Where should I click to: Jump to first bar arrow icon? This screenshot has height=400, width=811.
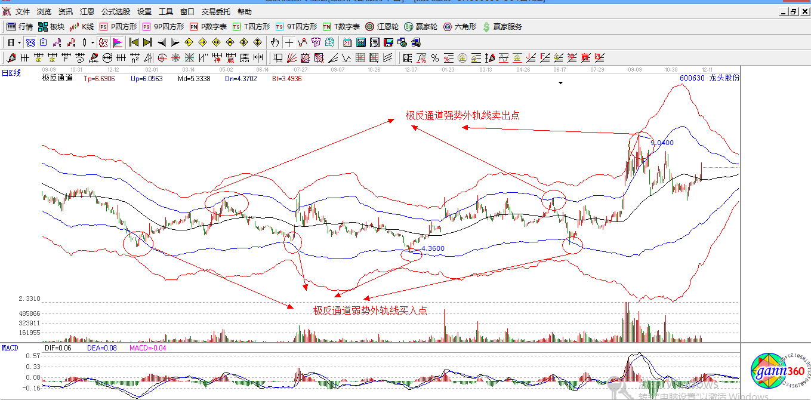[134, 42]
